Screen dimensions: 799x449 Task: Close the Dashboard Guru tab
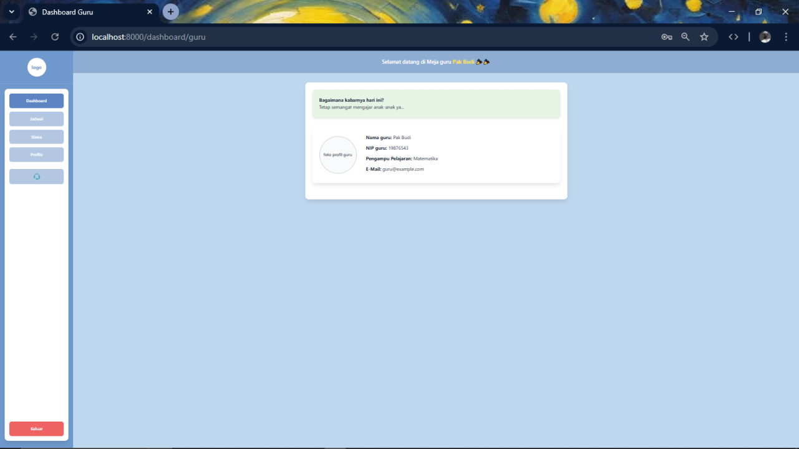(x=150, y=12)
